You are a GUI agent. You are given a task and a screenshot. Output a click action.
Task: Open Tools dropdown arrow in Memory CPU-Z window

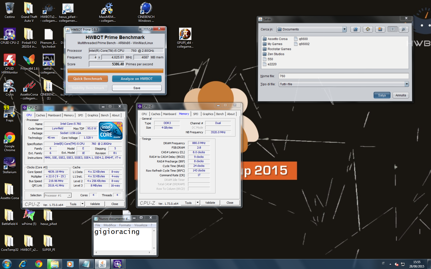198,203
